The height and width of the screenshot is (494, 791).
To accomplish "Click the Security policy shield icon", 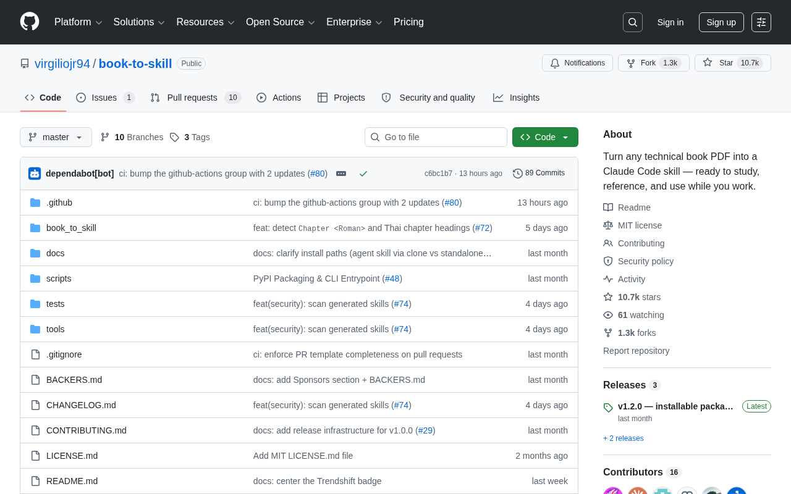I will [608, 261].
